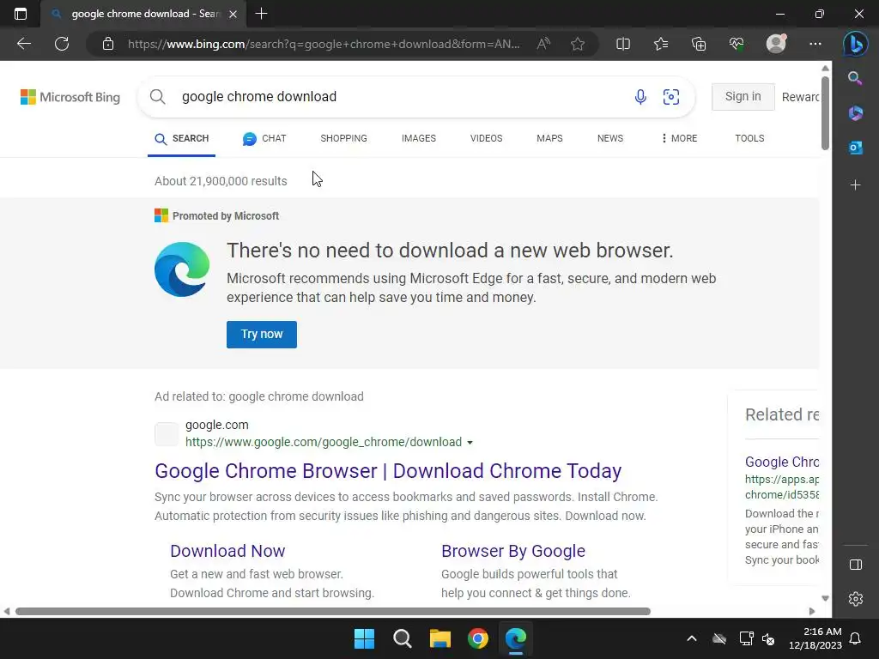
Task: Open the google.com/google_chrome/download URL link
Action: [324, 442]
